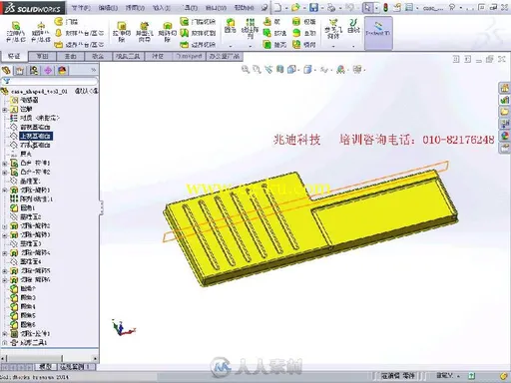Select the Linear Pattern tool
The image size is (511, 383).
pyautogui.click(x=250, y=28)
